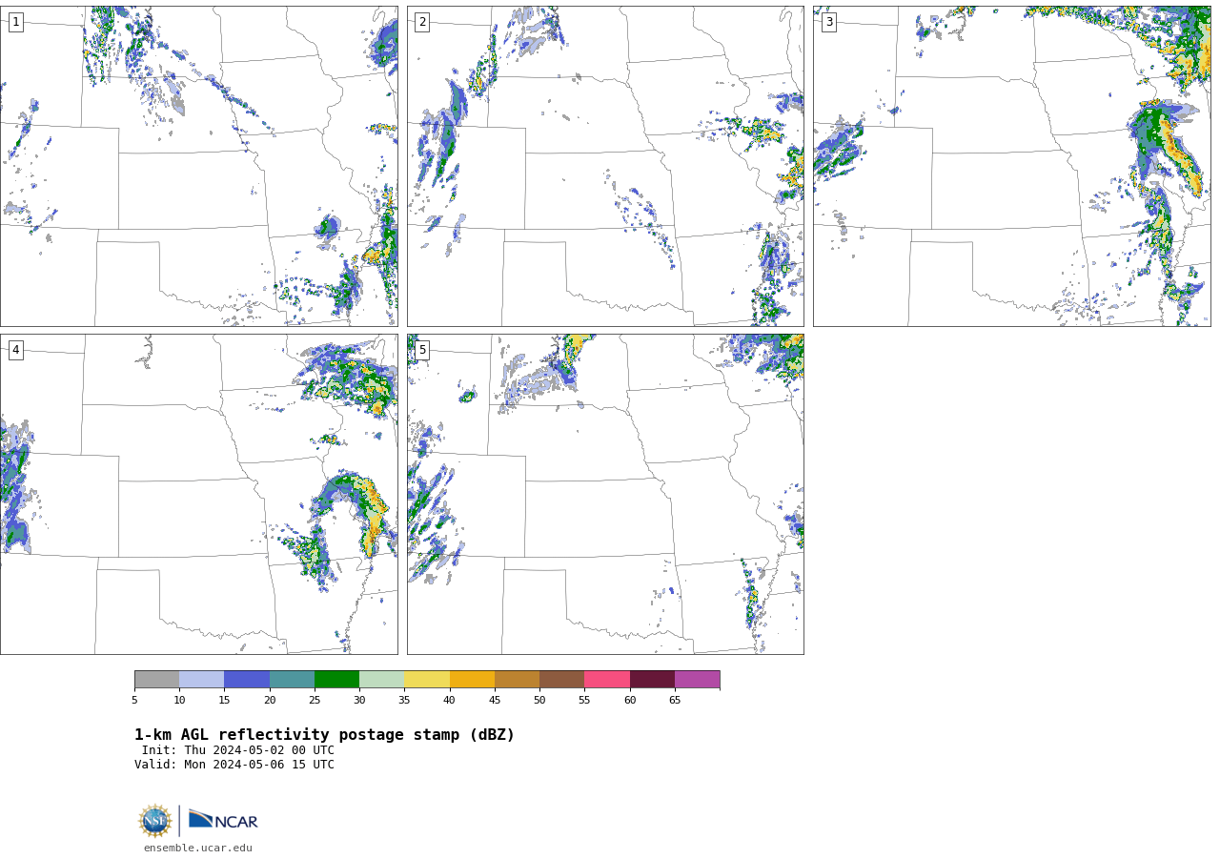Click the colorbar tick label 5
Viewport: 1220px width, 859px height.
point(134,701)
